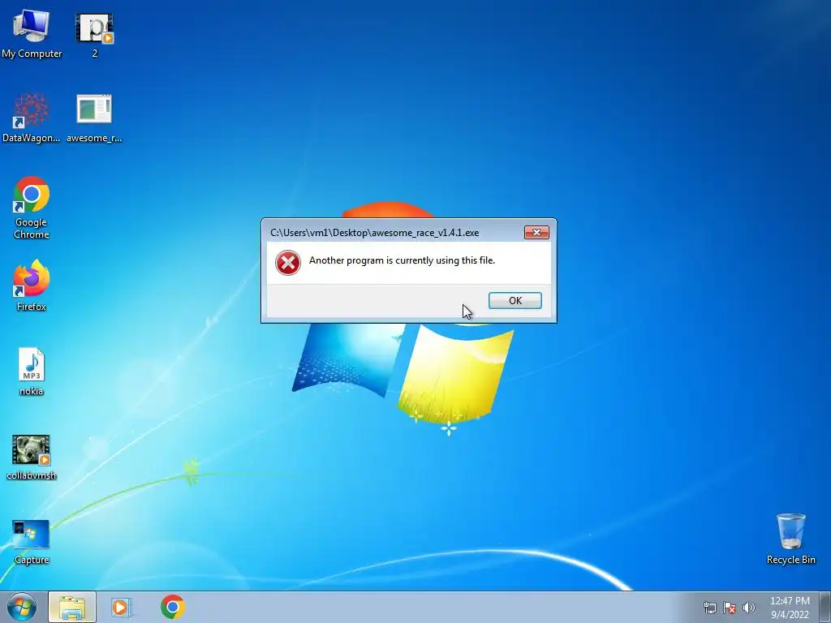Select the Firefox desktop shortcut
The image size is (831, 623).
(x=32, y=285)
